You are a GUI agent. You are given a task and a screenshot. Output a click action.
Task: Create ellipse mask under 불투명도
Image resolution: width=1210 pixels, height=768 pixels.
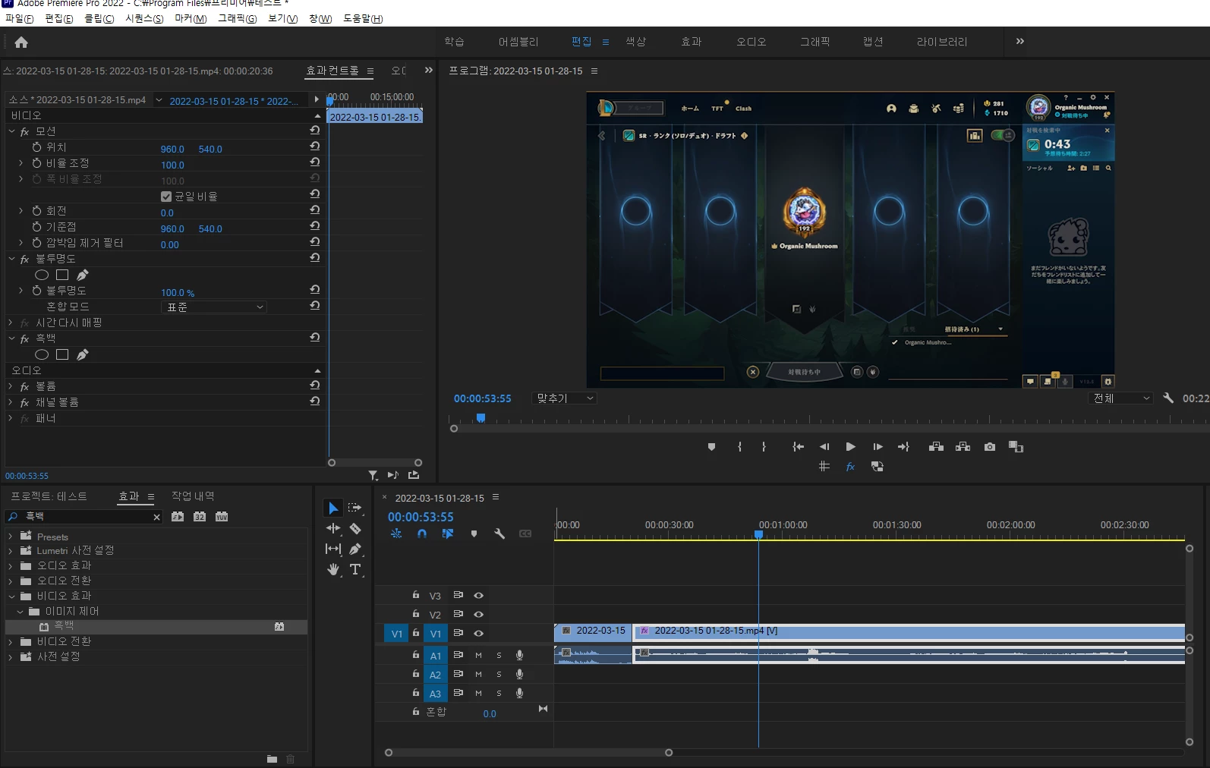click(x=42, y=275)
